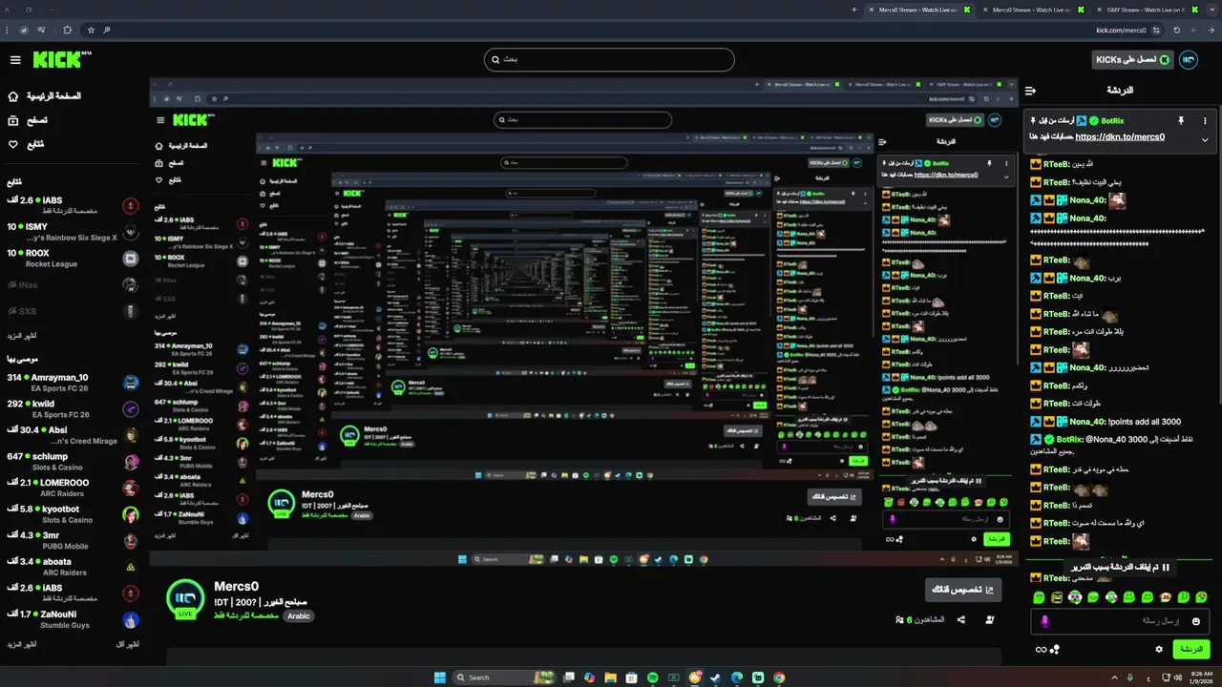
Task: Open Microsoft Edge in the taskbar
Action: [x=737, y=677]
